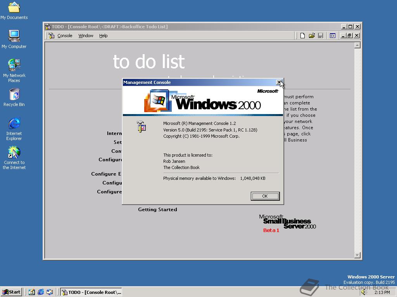Select Connect to the Internet shortcut
This screenshot has width=397, height=297.
[x=14, y=158]
